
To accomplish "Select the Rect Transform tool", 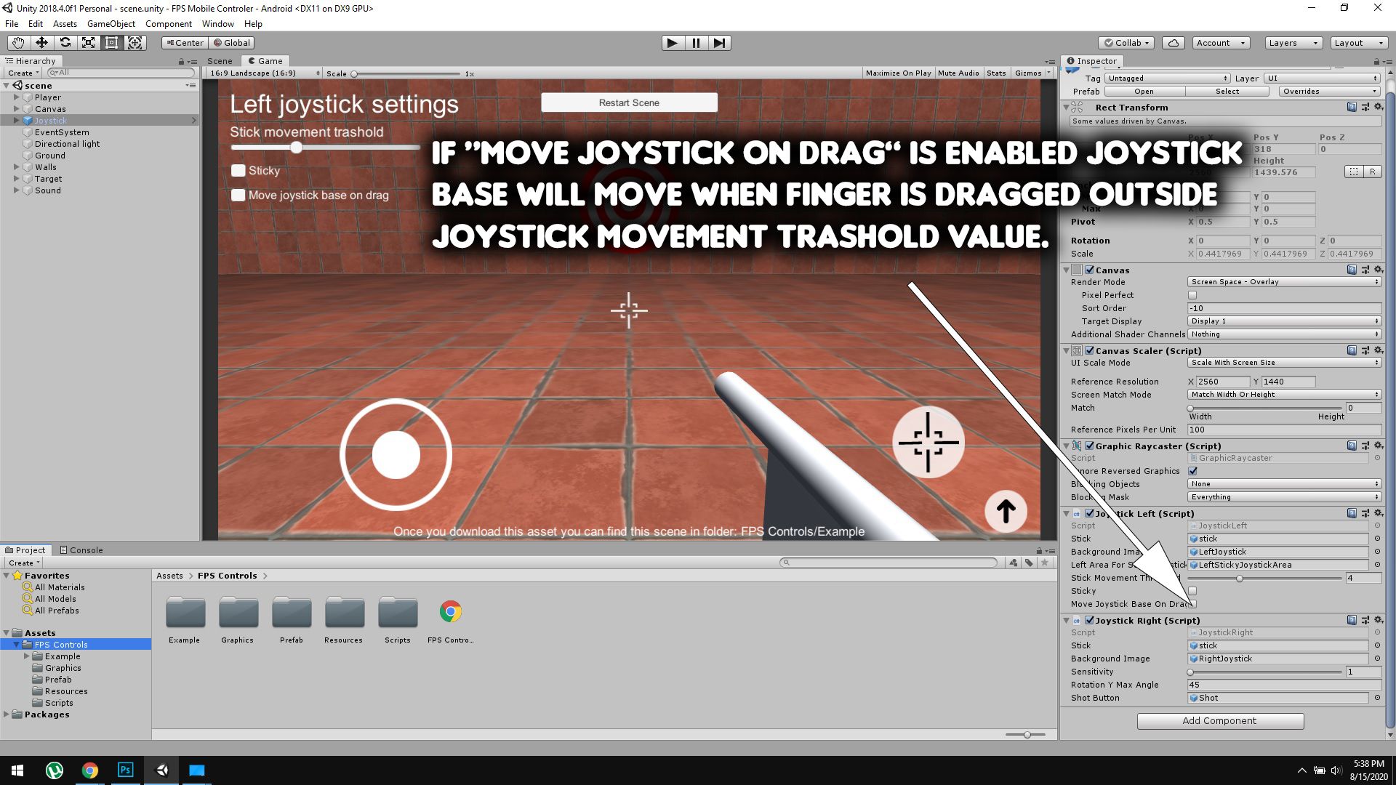I will [111, 43].
